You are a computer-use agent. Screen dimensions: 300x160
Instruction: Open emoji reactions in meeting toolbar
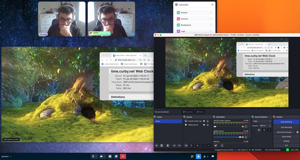click(116, 156)
